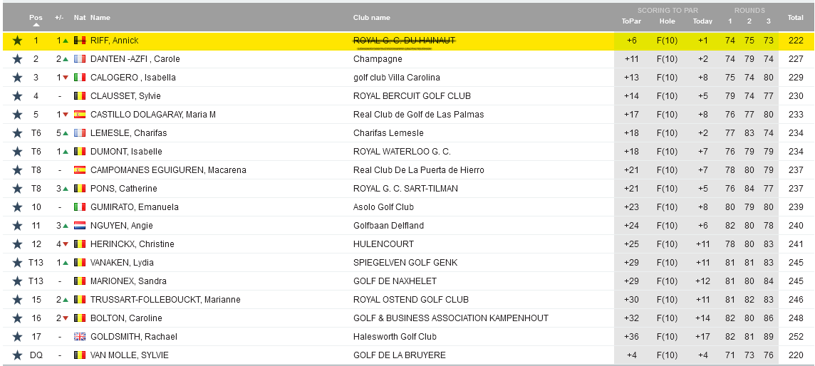Screen dimensions: 815x366
Task: Click club ROYAL G. C. DU HAINAUT
Action: tap(405, 41)
